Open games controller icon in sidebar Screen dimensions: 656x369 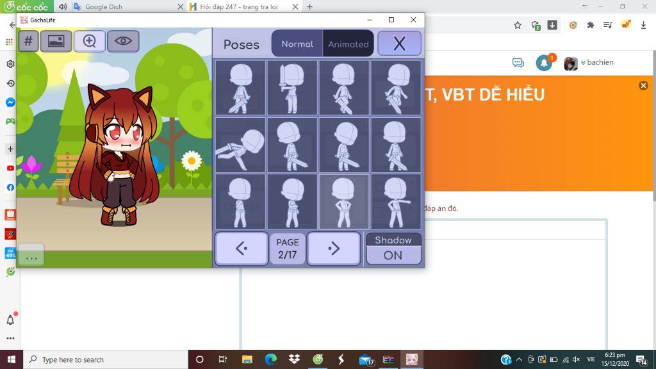10,121
